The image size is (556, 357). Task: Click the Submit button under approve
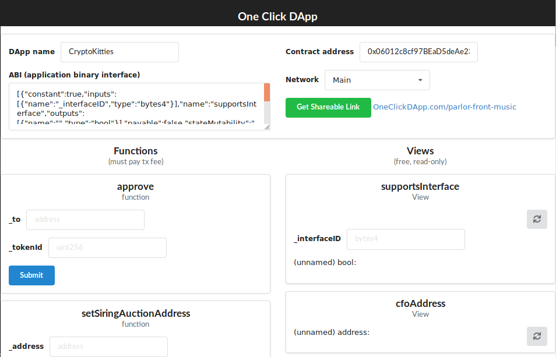(x=31, y=275)
